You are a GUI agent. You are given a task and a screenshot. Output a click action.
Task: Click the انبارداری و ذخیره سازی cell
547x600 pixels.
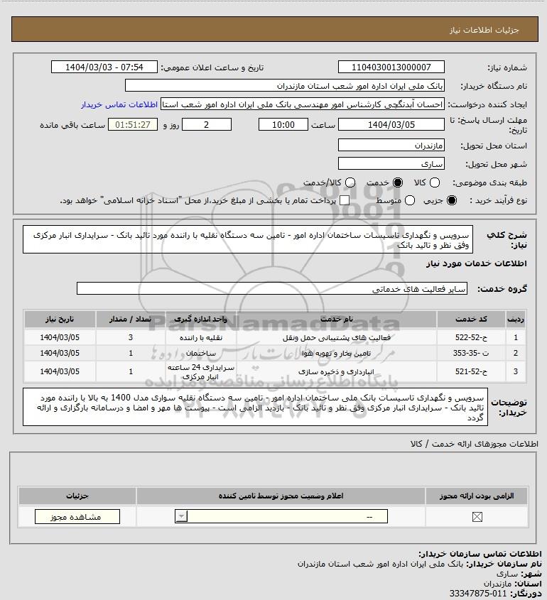click(337, 371)
